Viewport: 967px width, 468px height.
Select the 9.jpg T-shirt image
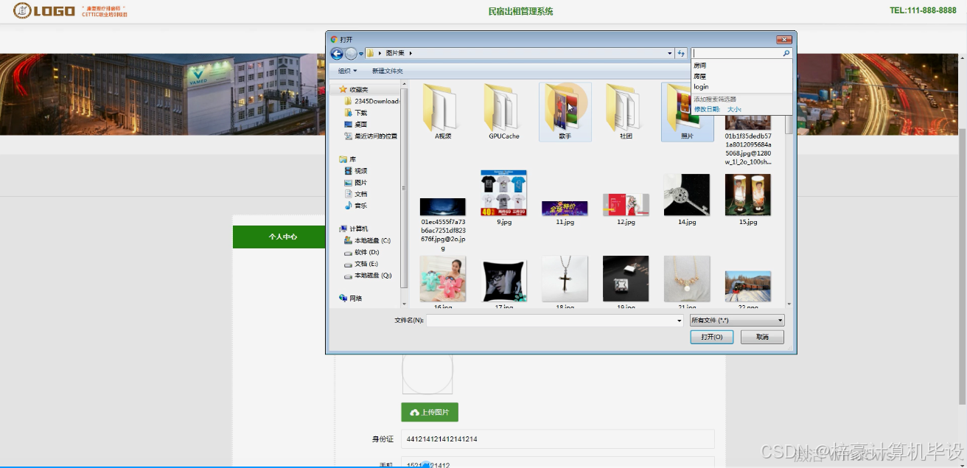click(x=504, y=198)
